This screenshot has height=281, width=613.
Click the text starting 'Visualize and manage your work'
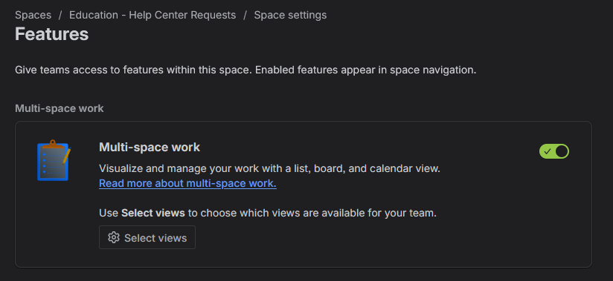(x=269, y=169)
